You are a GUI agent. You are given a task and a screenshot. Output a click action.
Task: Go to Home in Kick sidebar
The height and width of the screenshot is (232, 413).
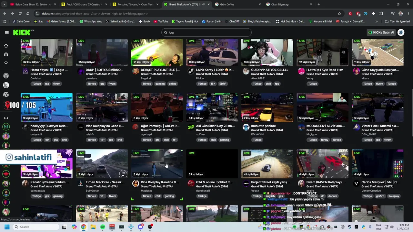tap(6, 46)
